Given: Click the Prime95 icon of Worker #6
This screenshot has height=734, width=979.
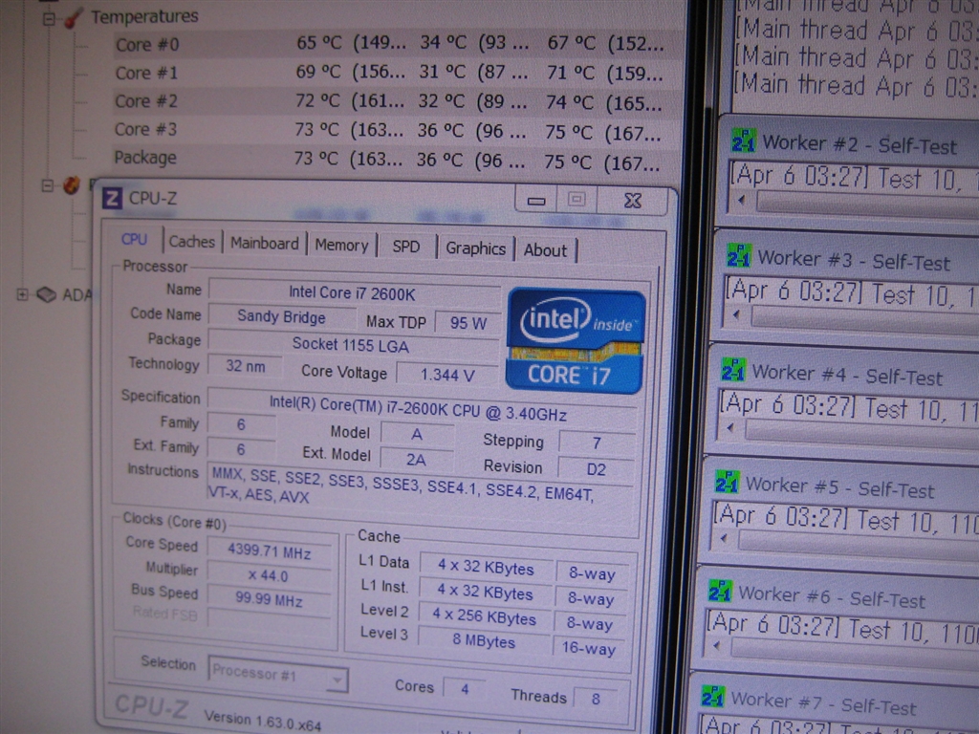Looking at the screenshot, I should tap(720, 591).
